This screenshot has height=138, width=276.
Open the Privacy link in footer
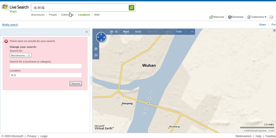click(x=32, y=136)
